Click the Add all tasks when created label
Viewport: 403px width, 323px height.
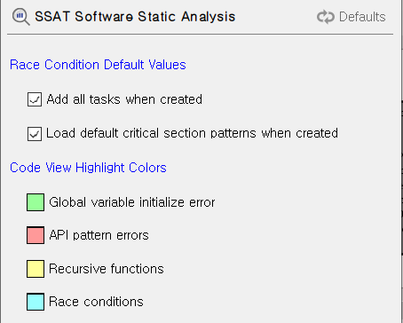tap(124, 99)
